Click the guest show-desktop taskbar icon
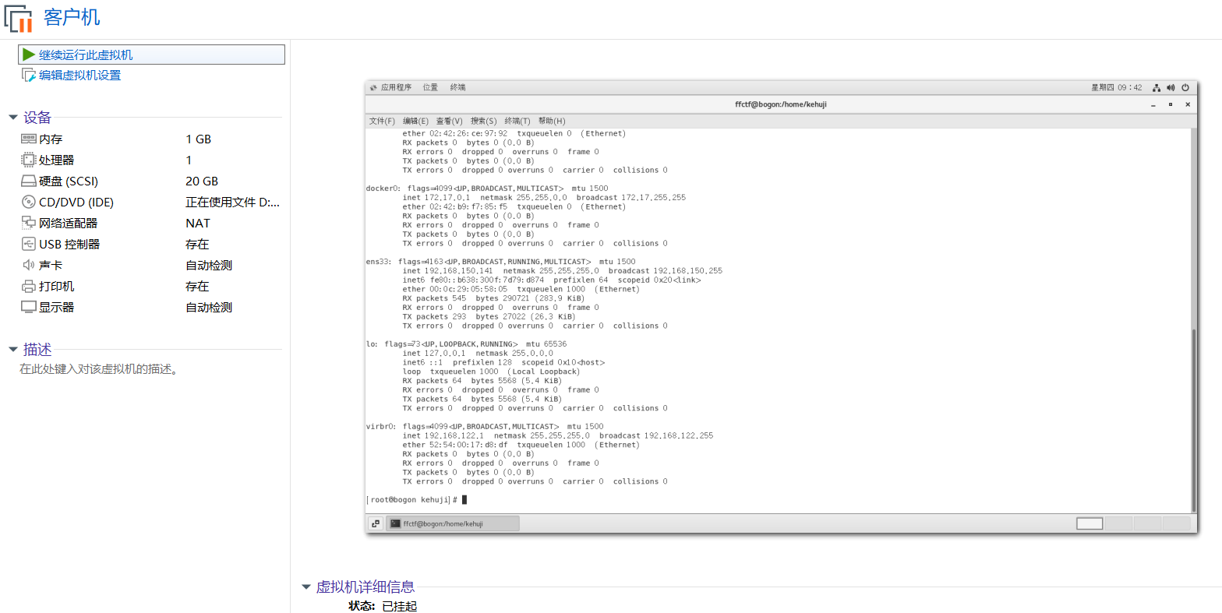Viewport: 1222px width, 613px height. point(375,523)
